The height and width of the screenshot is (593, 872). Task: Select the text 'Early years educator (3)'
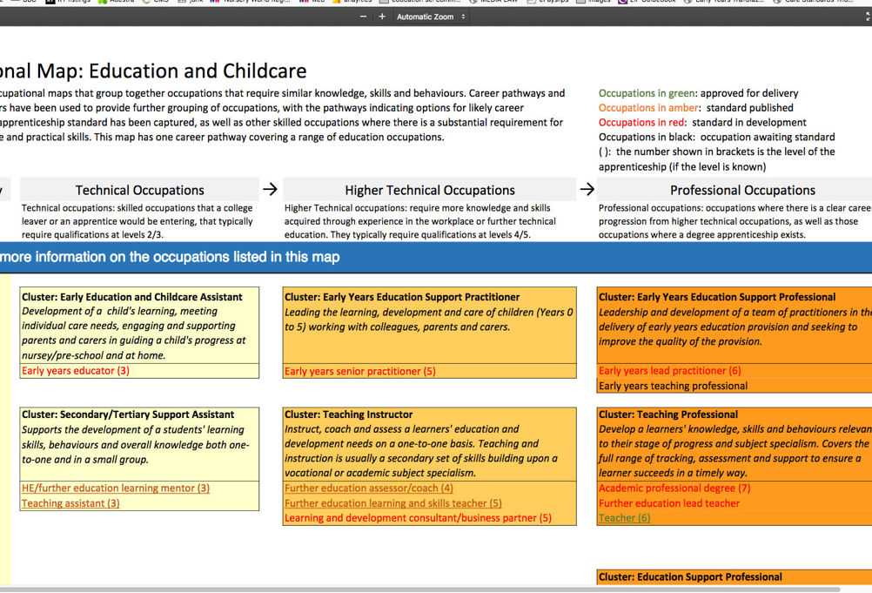tap(76, 370)
